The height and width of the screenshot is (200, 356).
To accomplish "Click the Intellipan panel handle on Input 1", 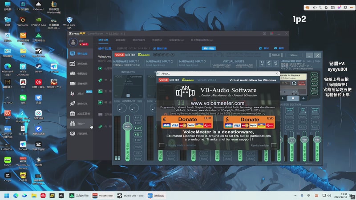I will pyautogui.click(x=128, y=96).
